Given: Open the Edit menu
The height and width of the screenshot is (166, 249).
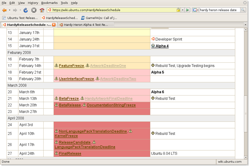Looking at the screenshot, I should pyautogui.click(x=12, y=3).
